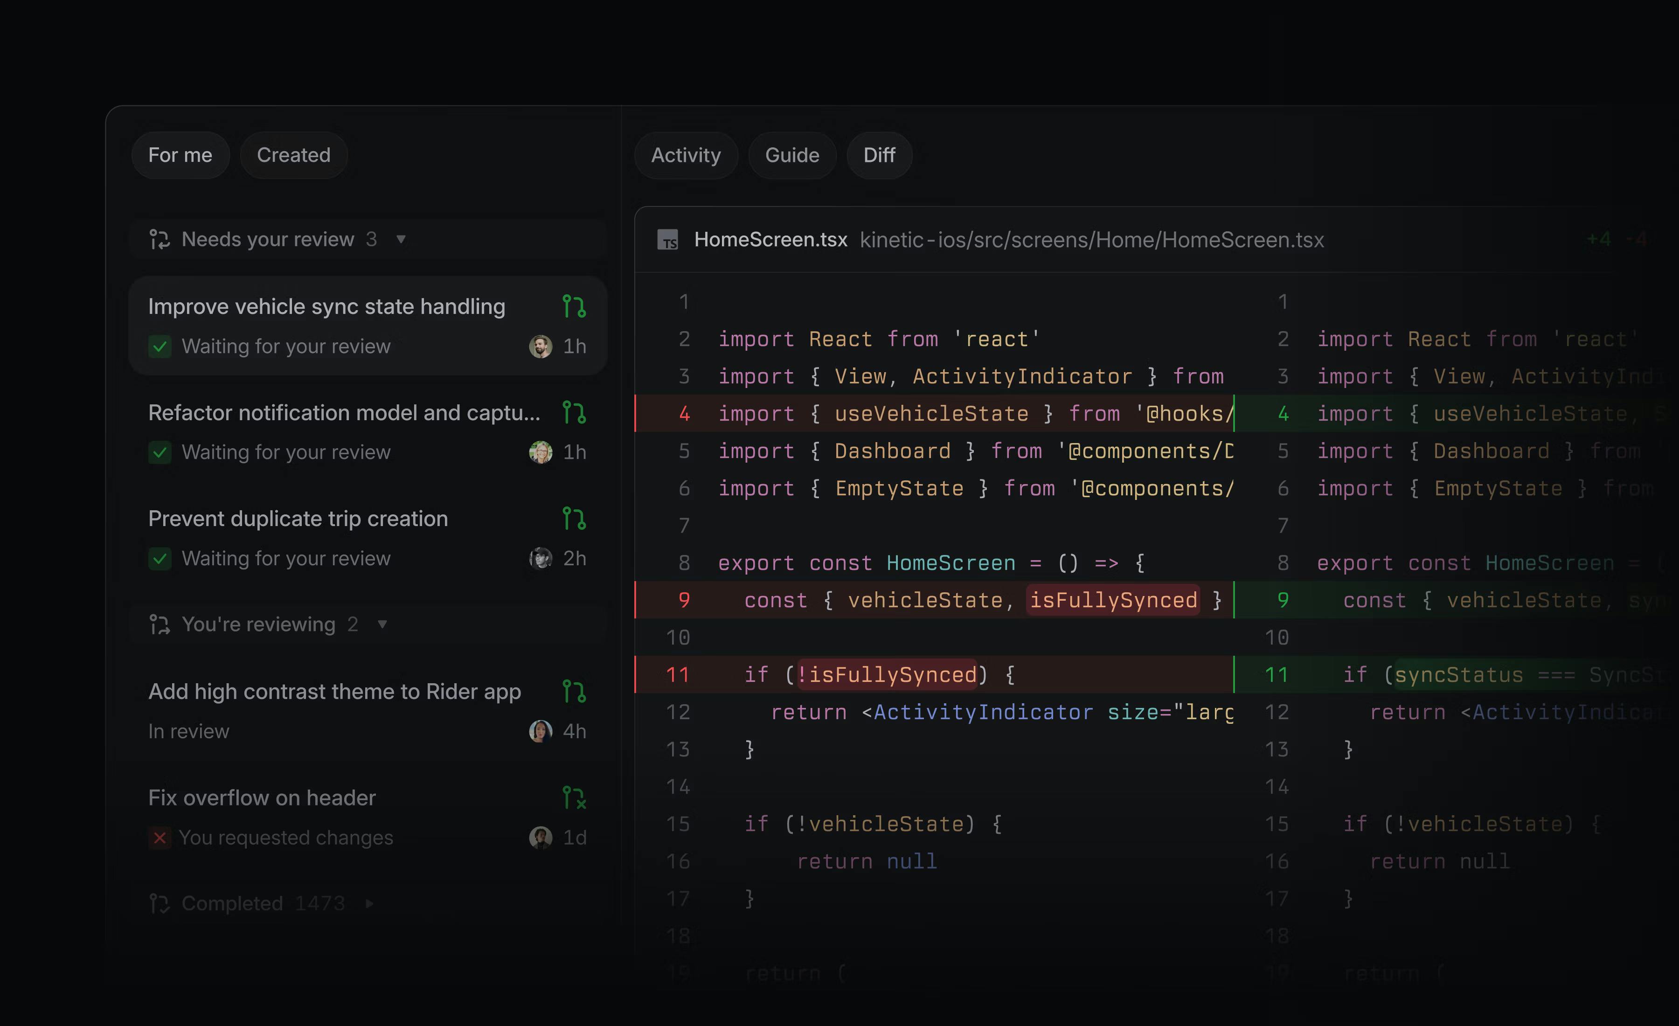
Task: Click removed line number 9 in left diff
Action: tap(684, 600)
